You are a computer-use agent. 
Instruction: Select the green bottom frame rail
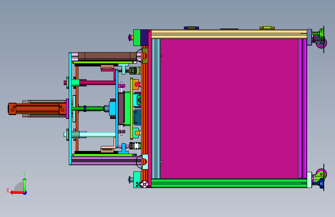click(x=229, y=183)
